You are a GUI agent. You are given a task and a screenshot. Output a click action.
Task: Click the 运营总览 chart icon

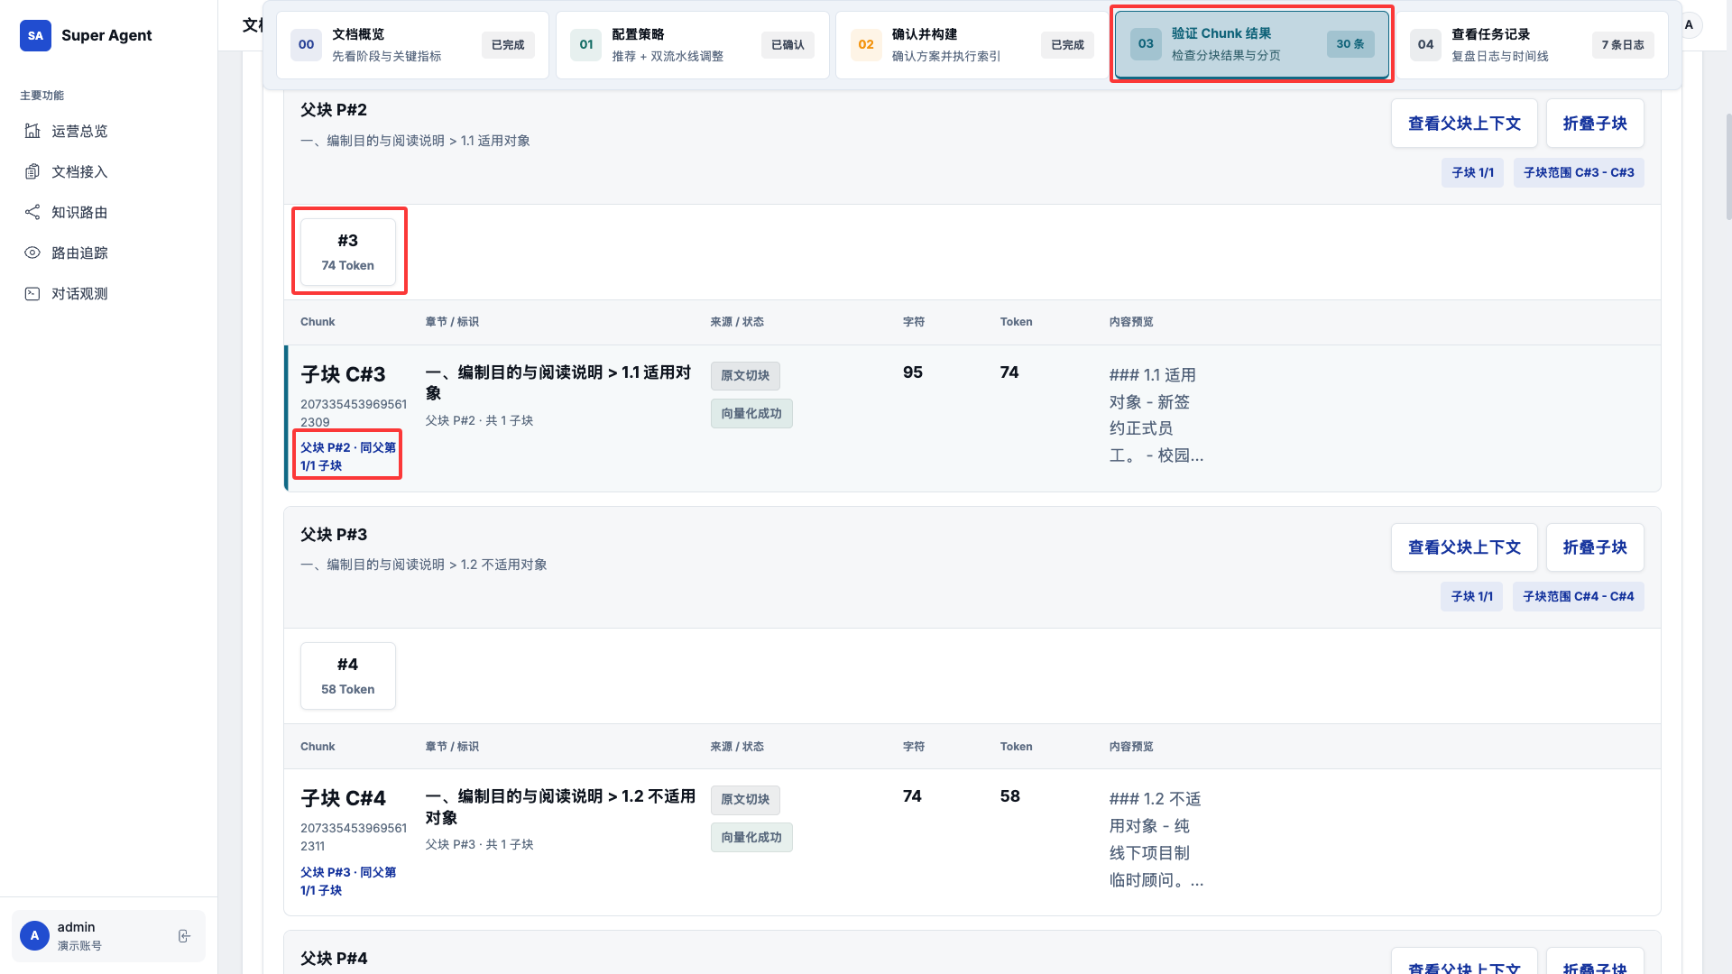point(32,131)
